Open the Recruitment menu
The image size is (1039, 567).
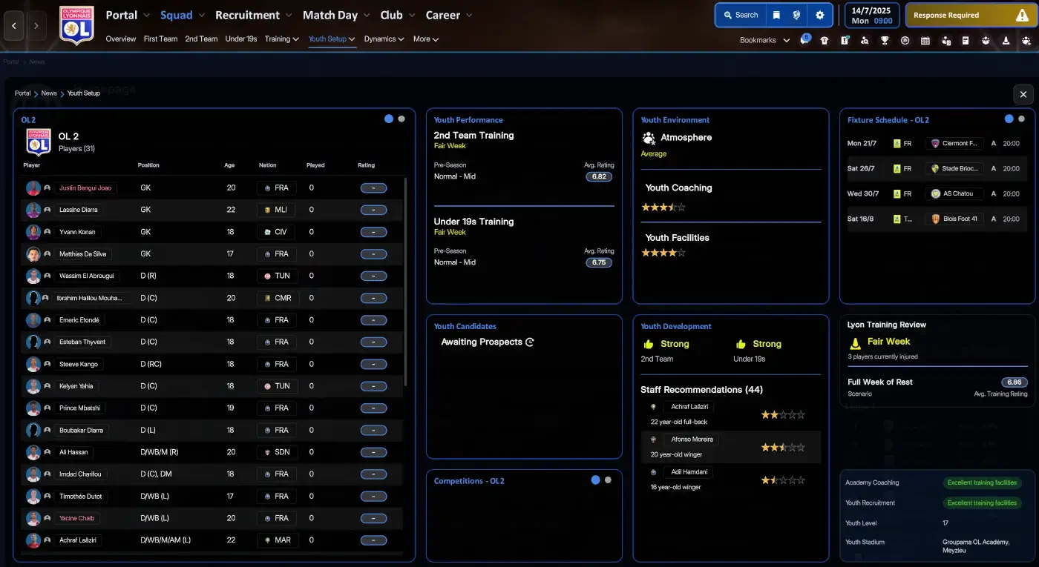click(247, 15)
